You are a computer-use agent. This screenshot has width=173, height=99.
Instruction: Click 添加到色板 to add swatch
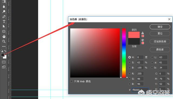click(x=160, y=42)
